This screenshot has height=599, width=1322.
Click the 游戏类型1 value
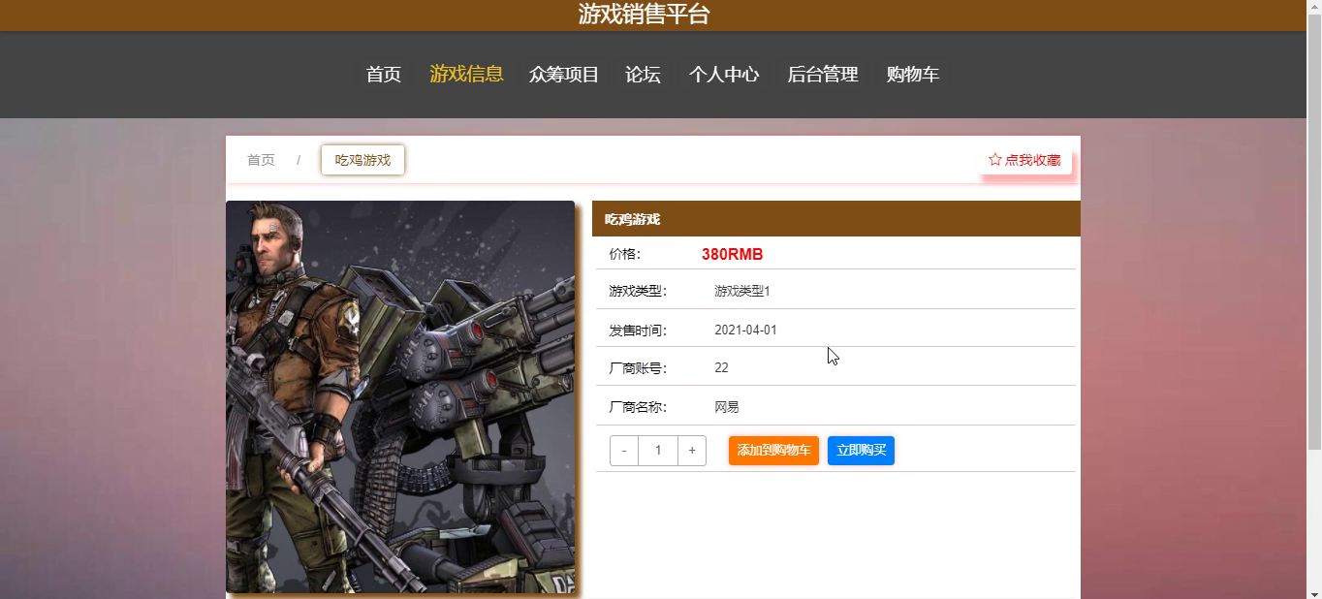[x=742, y=291]
